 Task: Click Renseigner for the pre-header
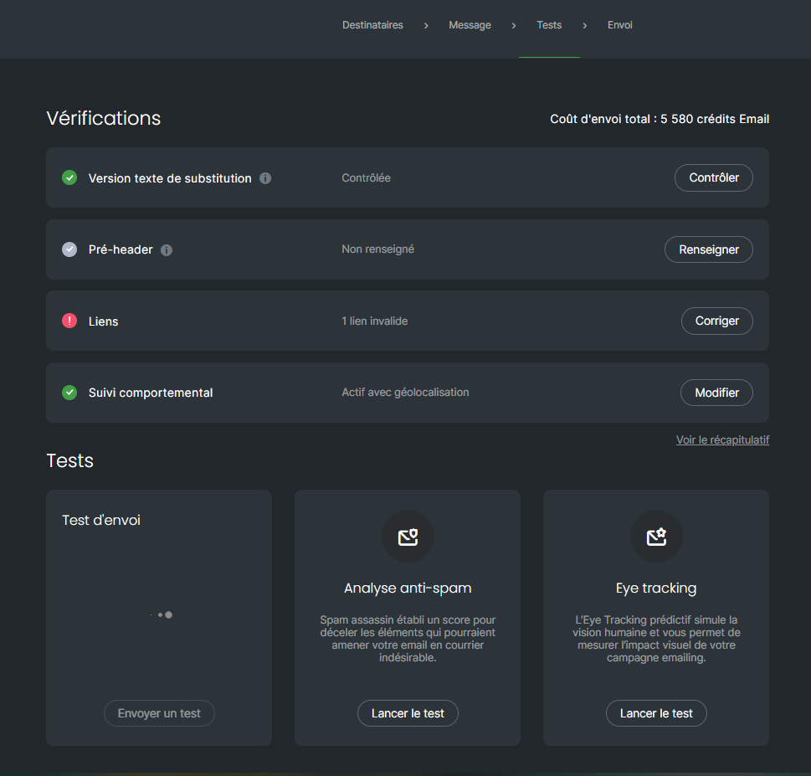pos(709,249)
